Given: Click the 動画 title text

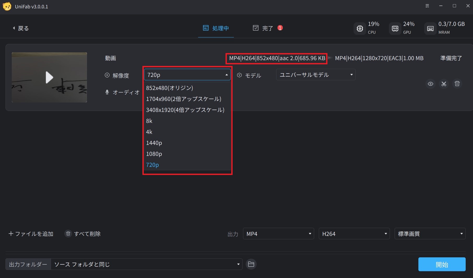Looking at the screenshot, I should pyautogui.click(x=111, y=58).
